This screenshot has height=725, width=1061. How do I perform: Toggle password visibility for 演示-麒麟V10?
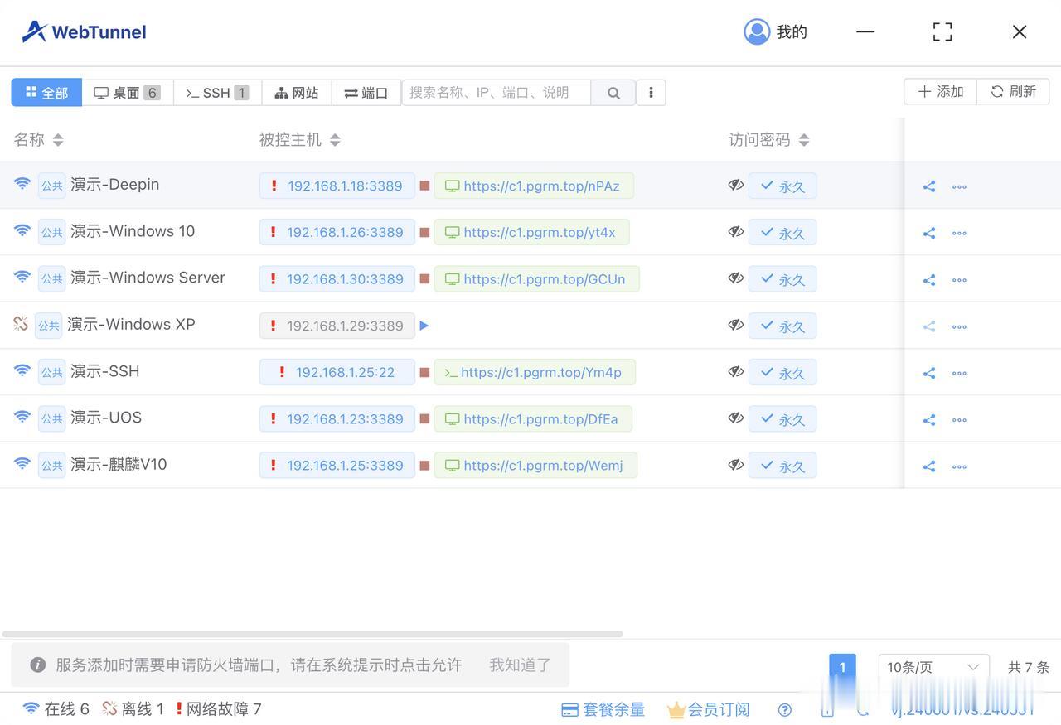735,465
